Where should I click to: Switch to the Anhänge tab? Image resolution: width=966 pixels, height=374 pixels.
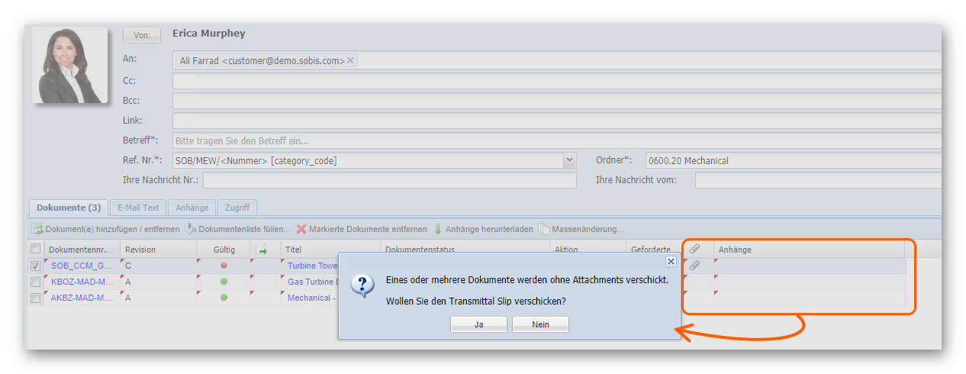[192, 208]
